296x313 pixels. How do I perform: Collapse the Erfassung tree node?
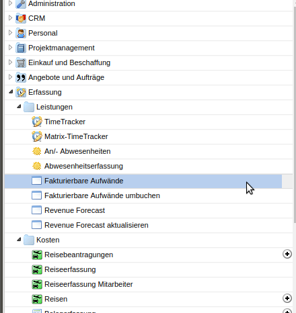click(x=11, y=92)
